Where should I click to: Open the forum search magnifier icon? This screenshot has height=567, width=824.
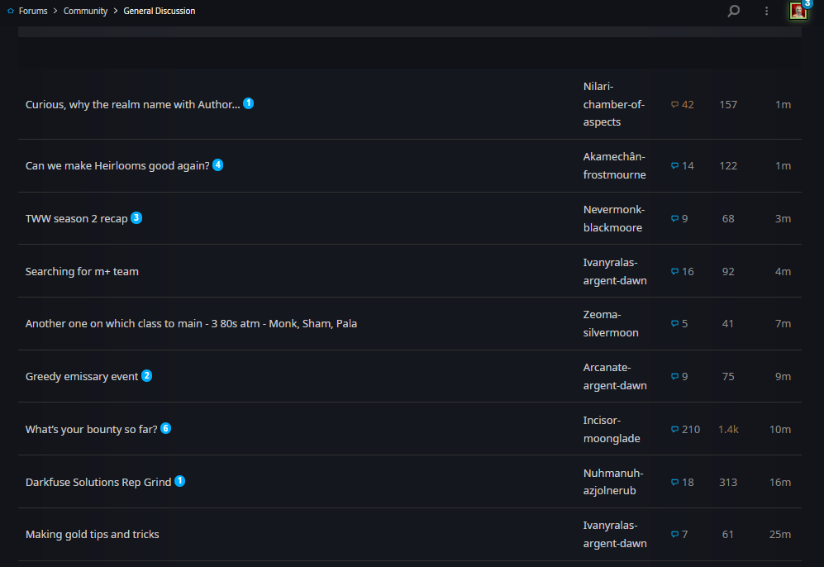(x=734, y=11)
